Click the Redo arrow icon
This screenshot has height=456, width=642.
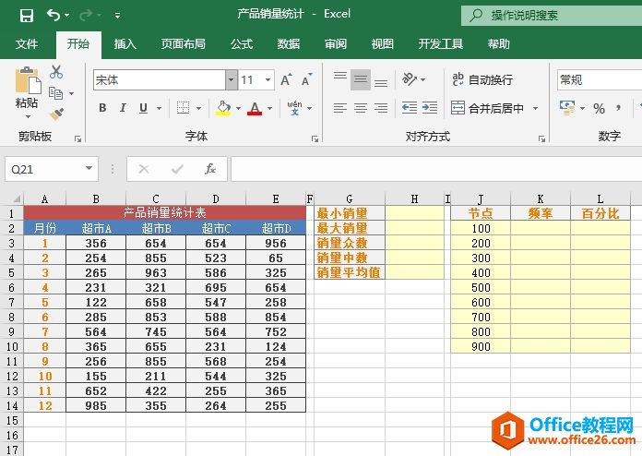pyautogui.click(x=86, y=15)
